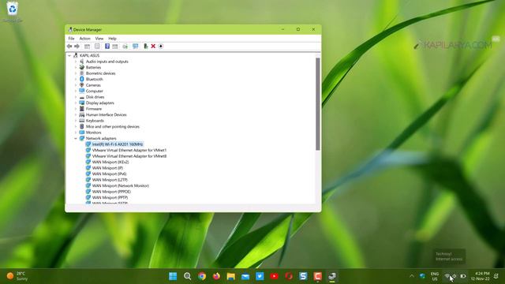
Task: Expand the Keyboards chevron
Action: point(76,121)
